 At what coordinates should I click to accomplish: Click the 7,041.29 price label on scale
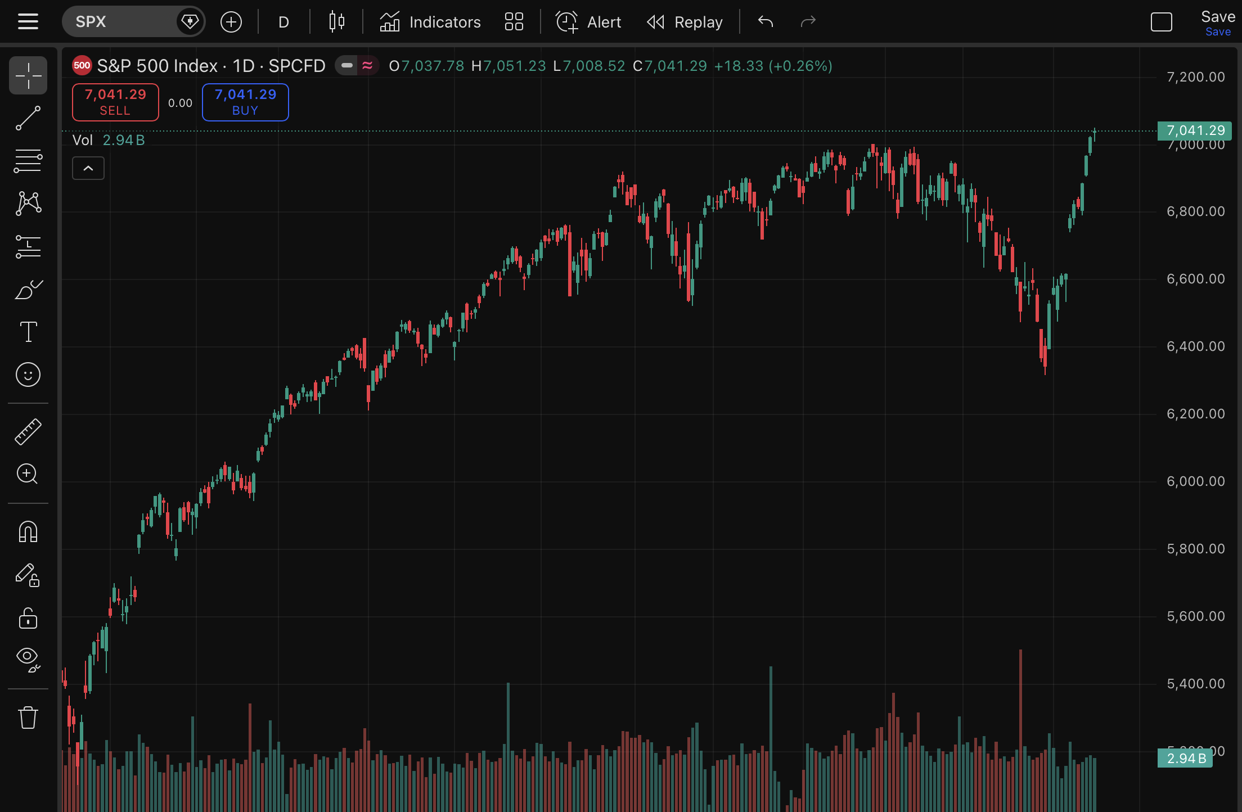[1195, 130]
